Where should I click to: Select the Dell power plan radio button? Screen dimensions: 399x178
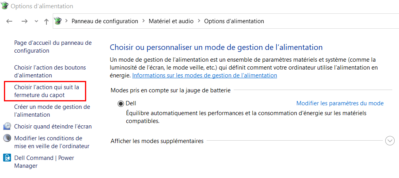click(120, 103)
